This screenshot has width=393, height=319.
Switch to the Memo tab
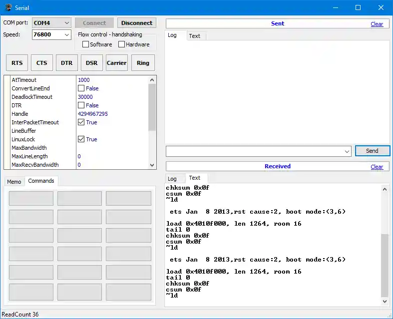pos(14,181)
